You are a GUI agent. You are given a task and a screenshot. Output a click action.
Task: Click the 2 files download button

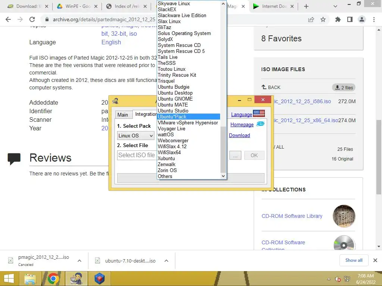344,88
